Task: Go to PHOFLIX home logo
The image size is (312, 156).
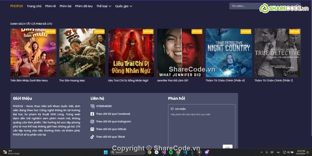Action: (x=16, y=6)
